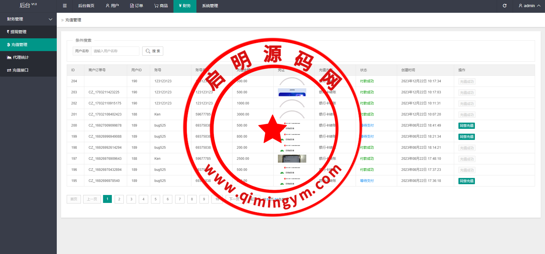Go to page 5 in pagination
Screen dimensions: 545x254
(x=156, y=199)
